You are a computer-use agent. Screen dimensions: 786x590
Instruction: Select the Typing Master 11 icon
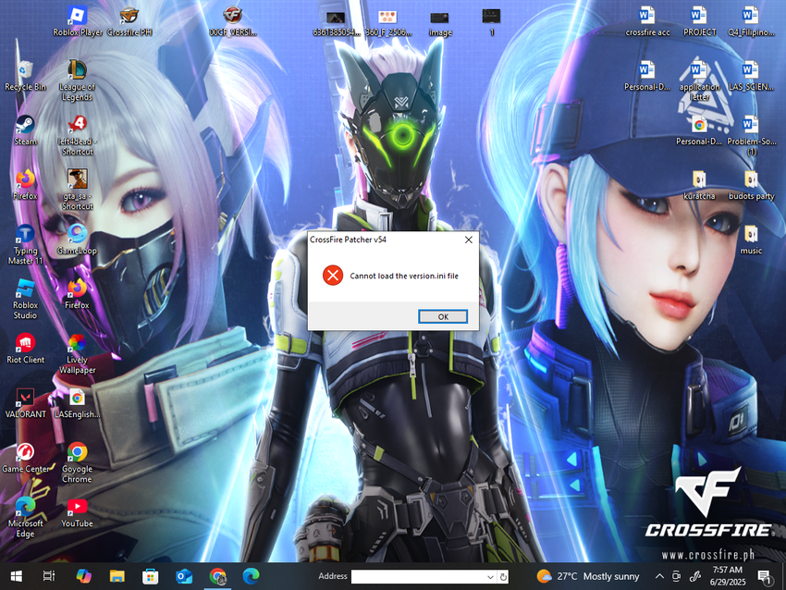point(25,245)
